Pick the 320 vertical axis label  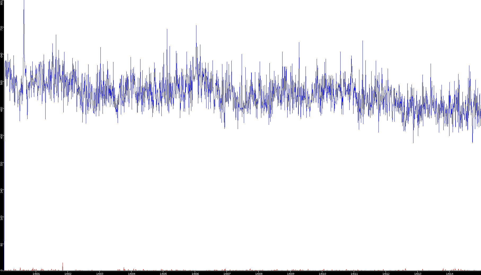pyautogui.click(x=2, y=164)
